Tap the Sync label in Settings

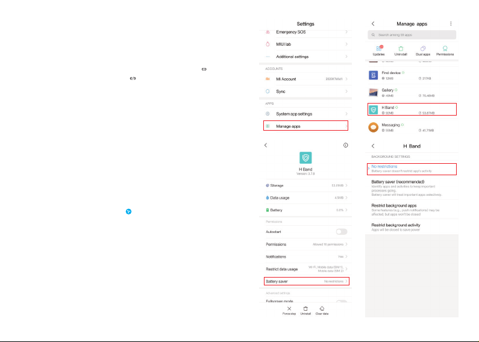coord(280,92)
